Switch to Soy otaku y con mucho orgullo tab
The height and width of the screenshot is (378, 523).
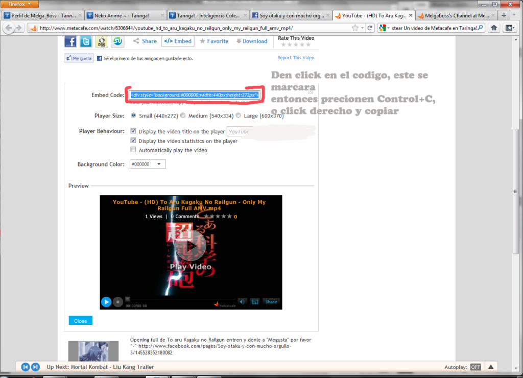point(291,15)
